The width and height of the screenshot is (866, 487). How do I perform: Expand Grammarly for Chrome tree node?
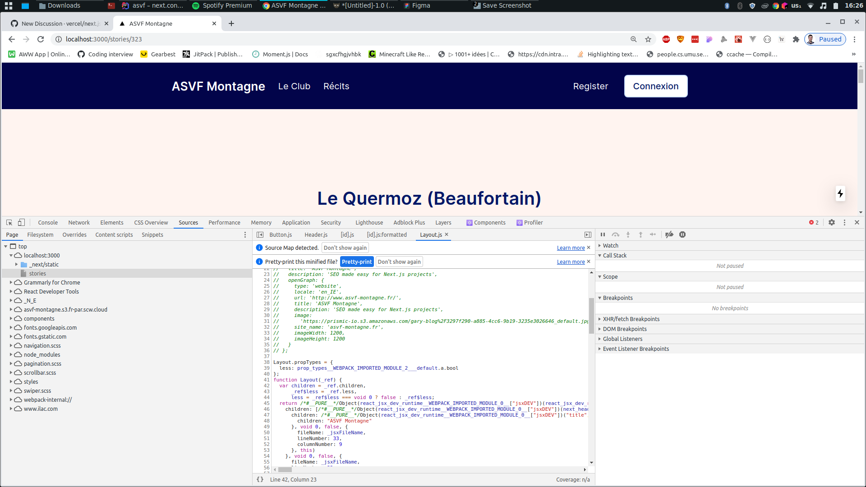pyautogui.click(x=11, y=282)
